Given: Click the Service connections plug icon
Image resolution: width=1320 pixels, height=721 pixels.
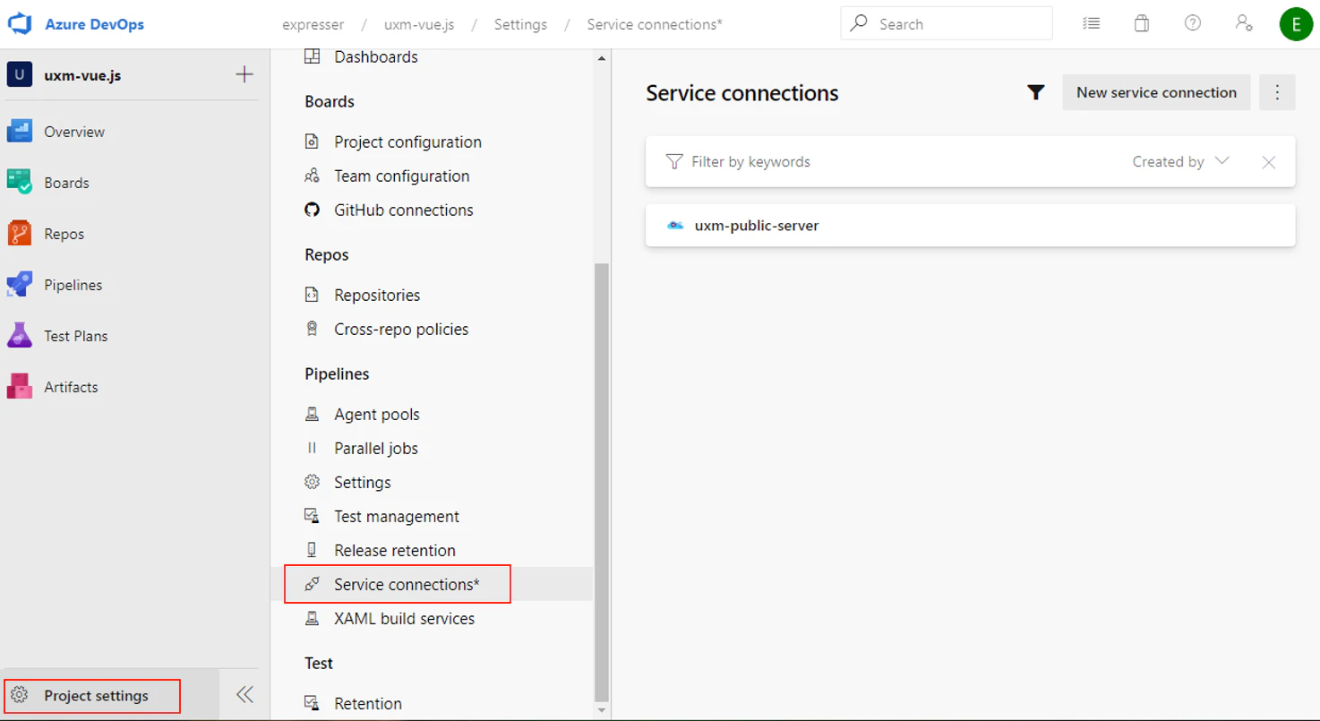Looking at the screenshot, I should (x=312, y=584).
